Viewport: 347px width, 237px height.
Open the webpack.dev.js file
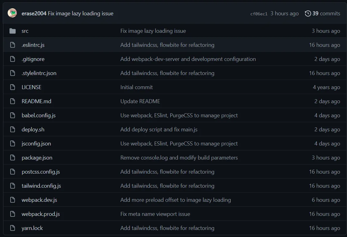click(39, 200)
